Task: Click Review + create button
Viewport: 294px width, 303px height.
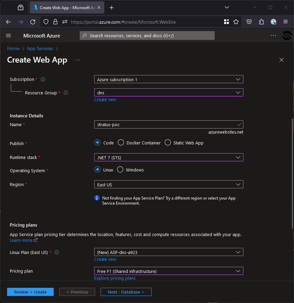Action: coord(30,292)
